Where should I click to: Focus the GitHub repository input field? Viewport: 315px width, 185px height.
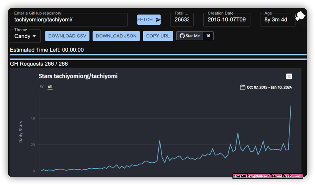(x=69, y=19)
